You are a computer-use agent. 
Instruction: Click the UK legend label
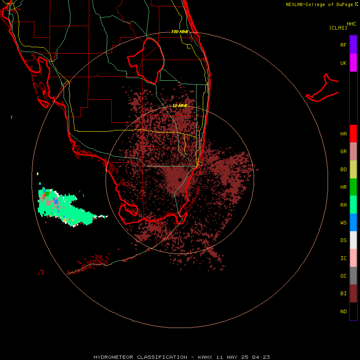343,63
